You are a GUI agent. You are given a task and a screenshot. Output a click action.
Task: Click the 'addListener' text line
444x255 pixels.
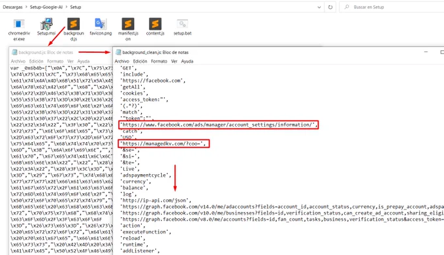click(140, 250)
